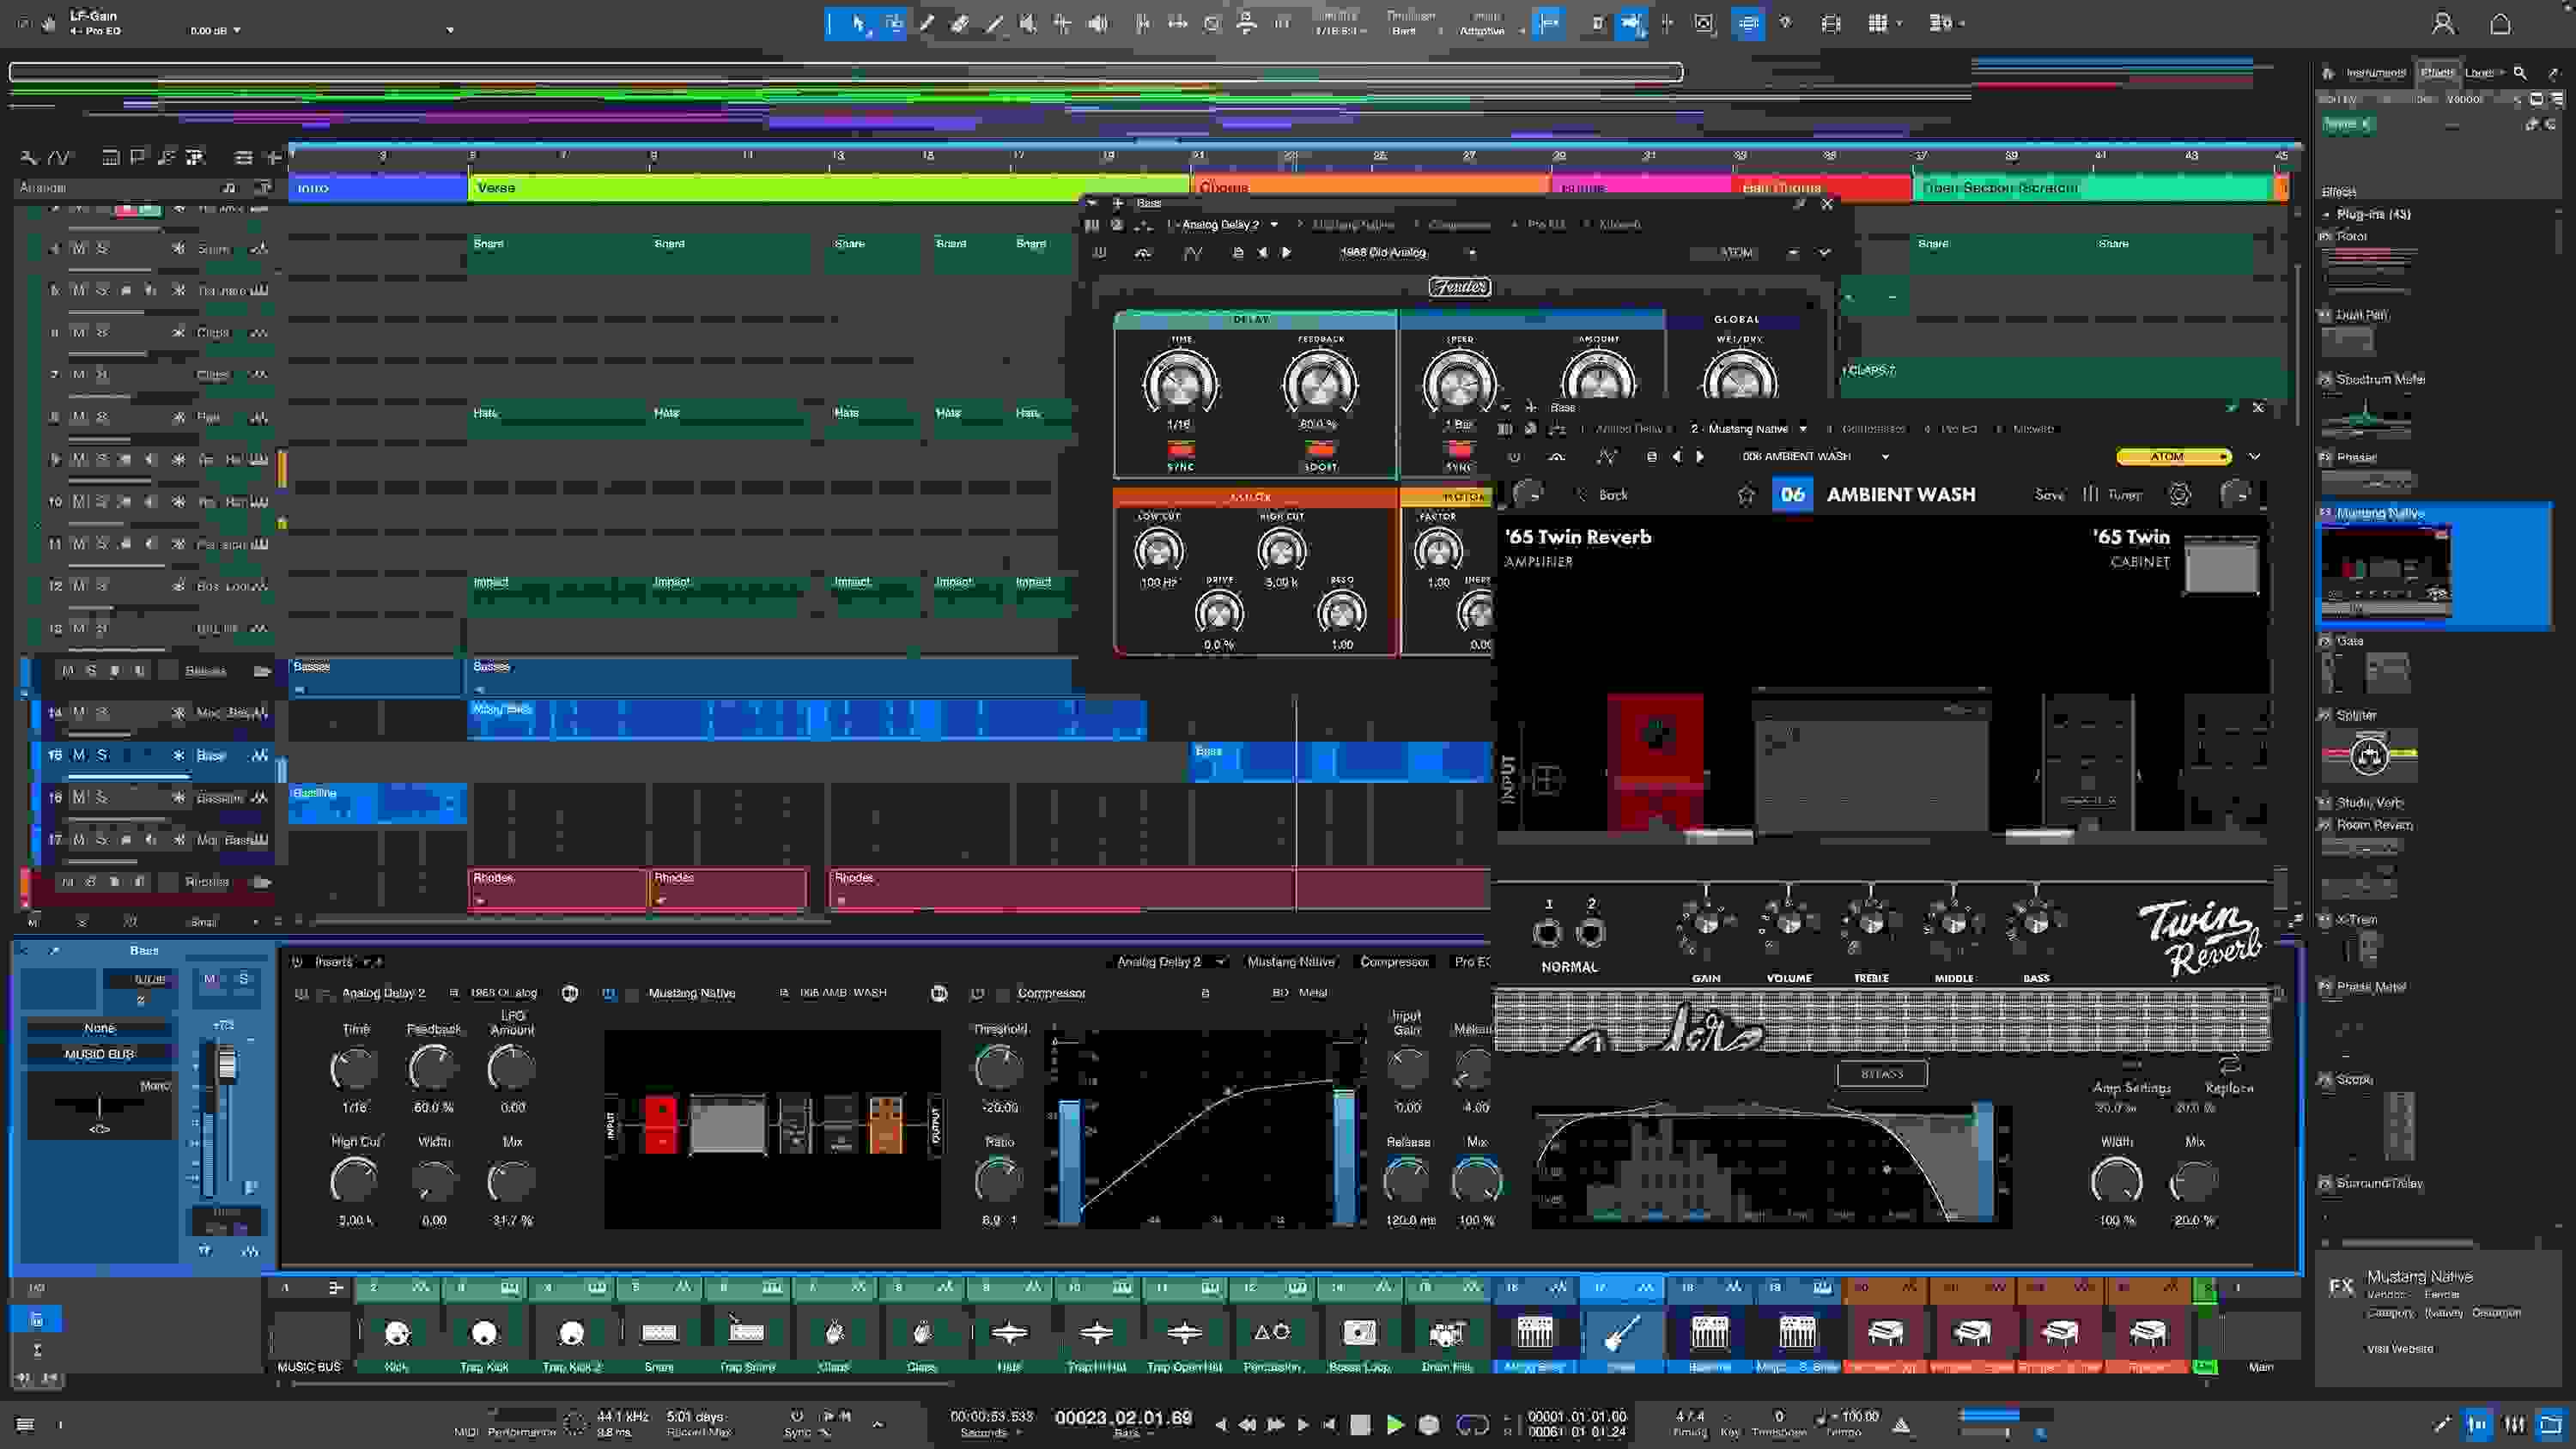
Task: Select the Mute tool in the toolbar
Action: 1028,24
